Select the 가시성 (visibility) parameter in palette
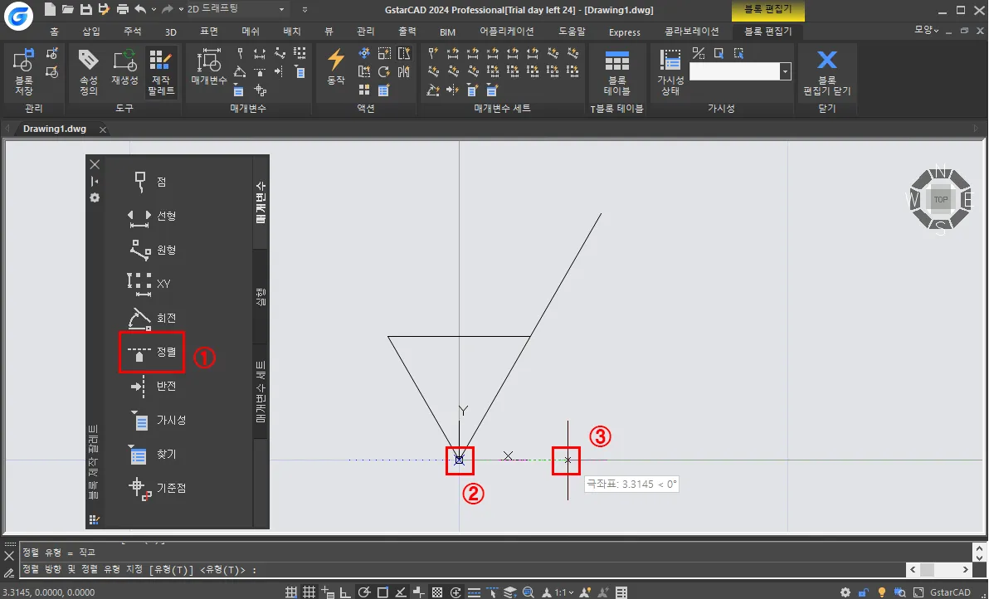 point(158,420)
